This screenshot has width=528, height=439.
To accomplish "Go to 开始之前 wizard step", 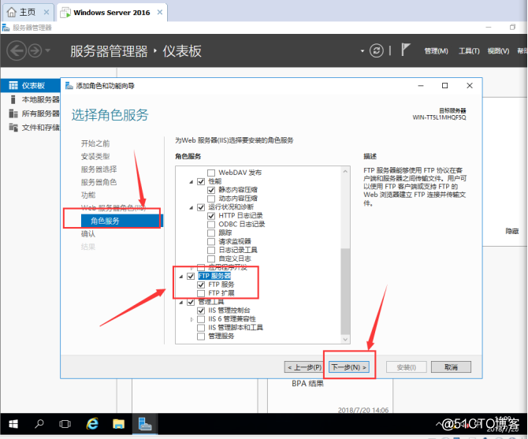I will [x=95, y=143].
